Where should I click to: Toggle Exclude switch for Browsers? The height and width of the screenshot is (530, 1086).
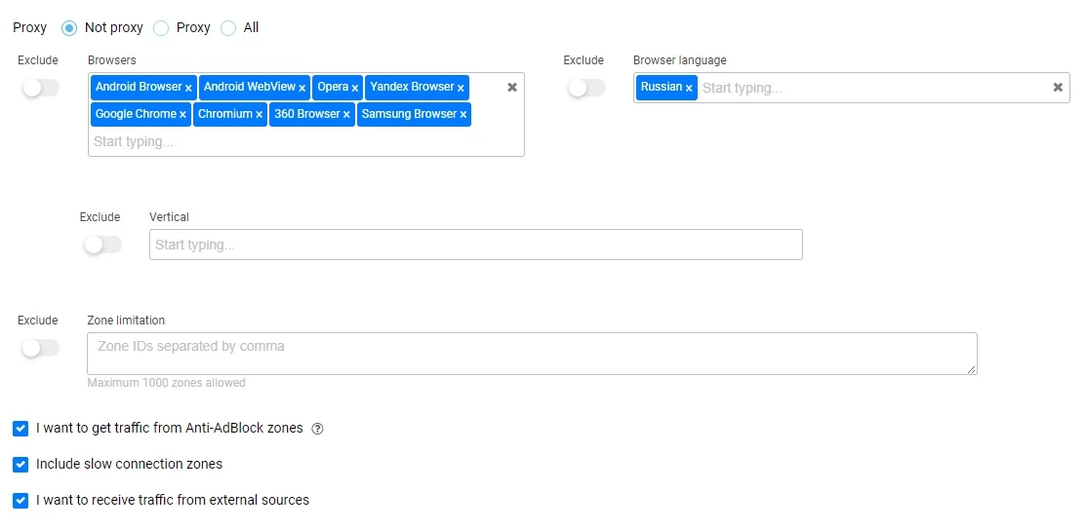[x=41, y=88]
